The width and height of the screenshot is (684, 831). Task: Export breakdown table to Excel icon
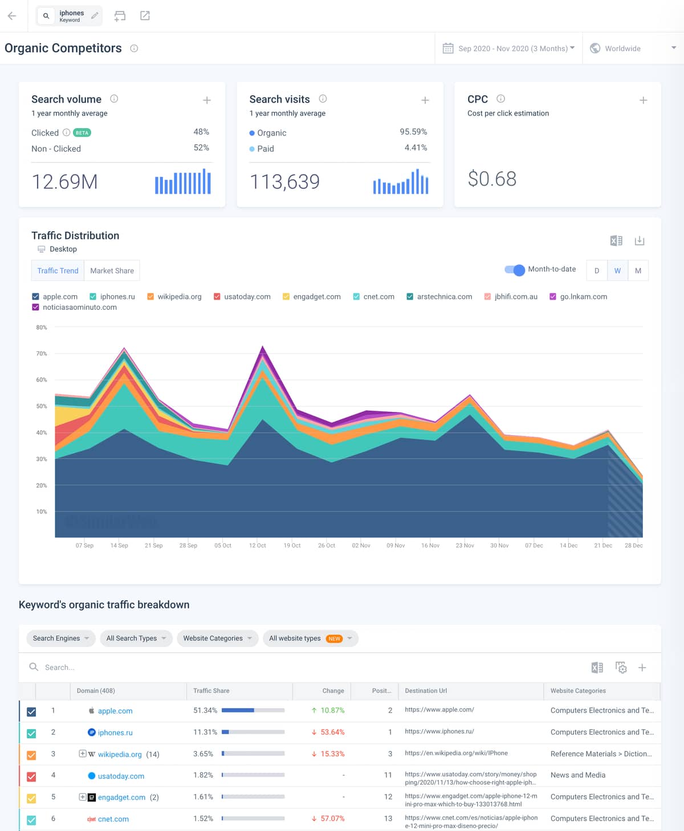(597, 668)
